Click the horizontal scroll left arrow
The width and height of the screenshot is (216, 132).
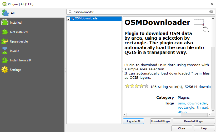click(125, 115)
